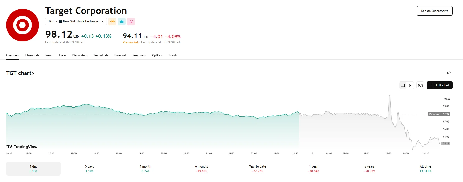Viewport: 463px width, 182px height.
Task: Take a chart snapshot with the camera icon
Action: (420, 85)
